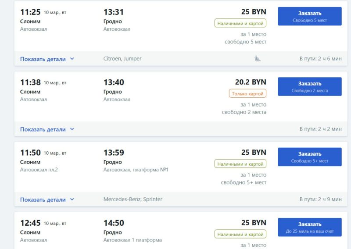The height and width of the screenshot is (249, 351).
Task: Click 'Наличными и картой' badge on 11:50 trip
Action: 240,164
